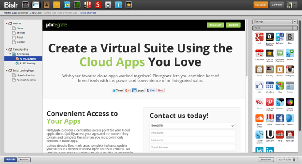The image size is (302, 164).
Task: Open the file binders icon
Action: [87, 5]
